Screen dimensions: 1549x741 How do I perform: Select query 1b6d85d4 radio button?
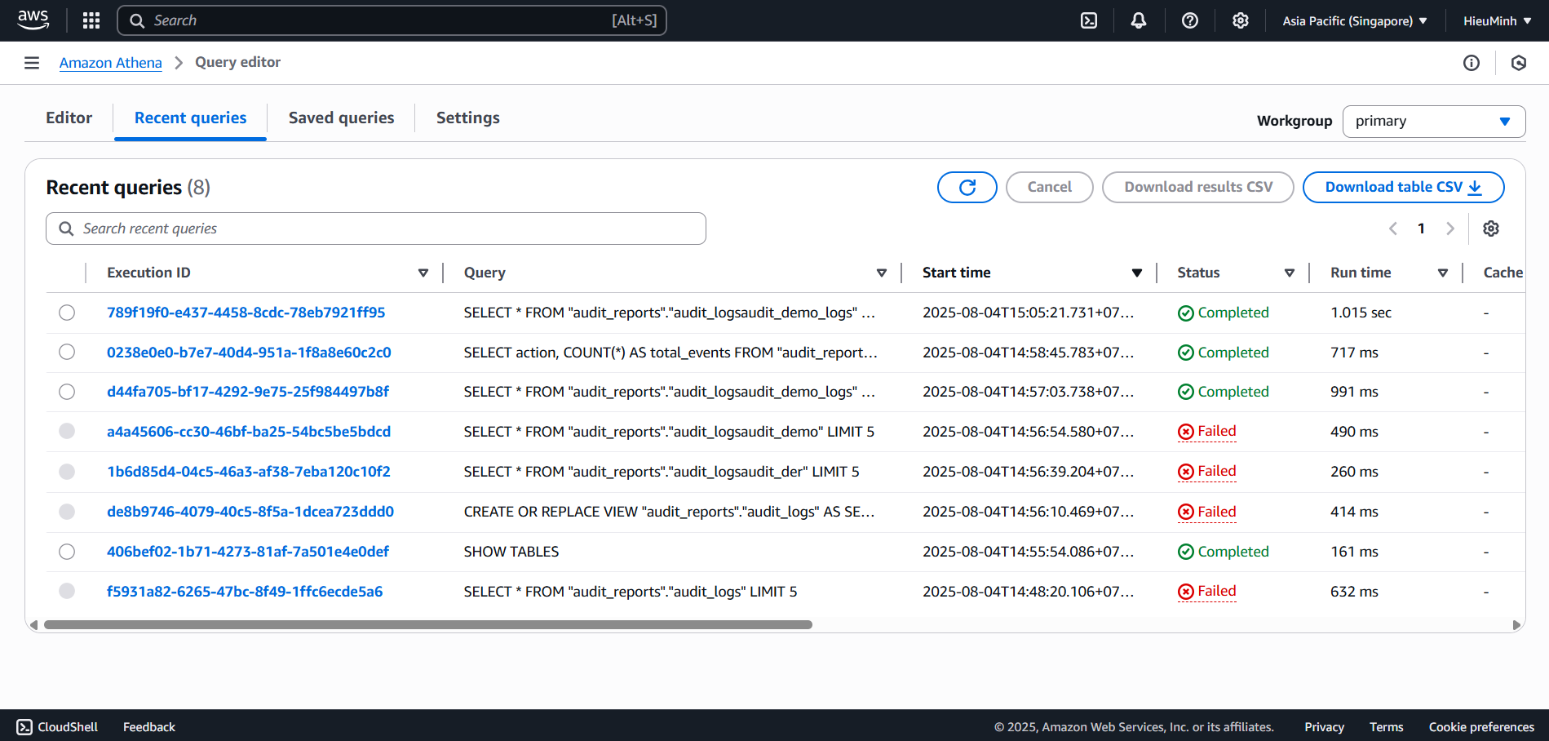(67, 472)
